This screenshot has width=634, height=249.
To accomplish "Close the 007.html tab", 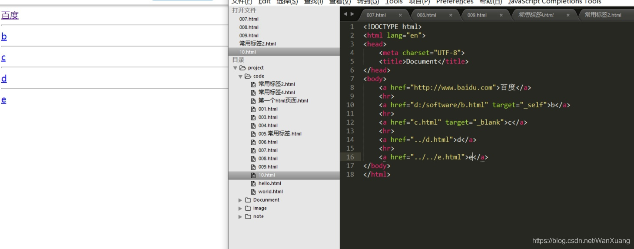I will pos(400,15).
